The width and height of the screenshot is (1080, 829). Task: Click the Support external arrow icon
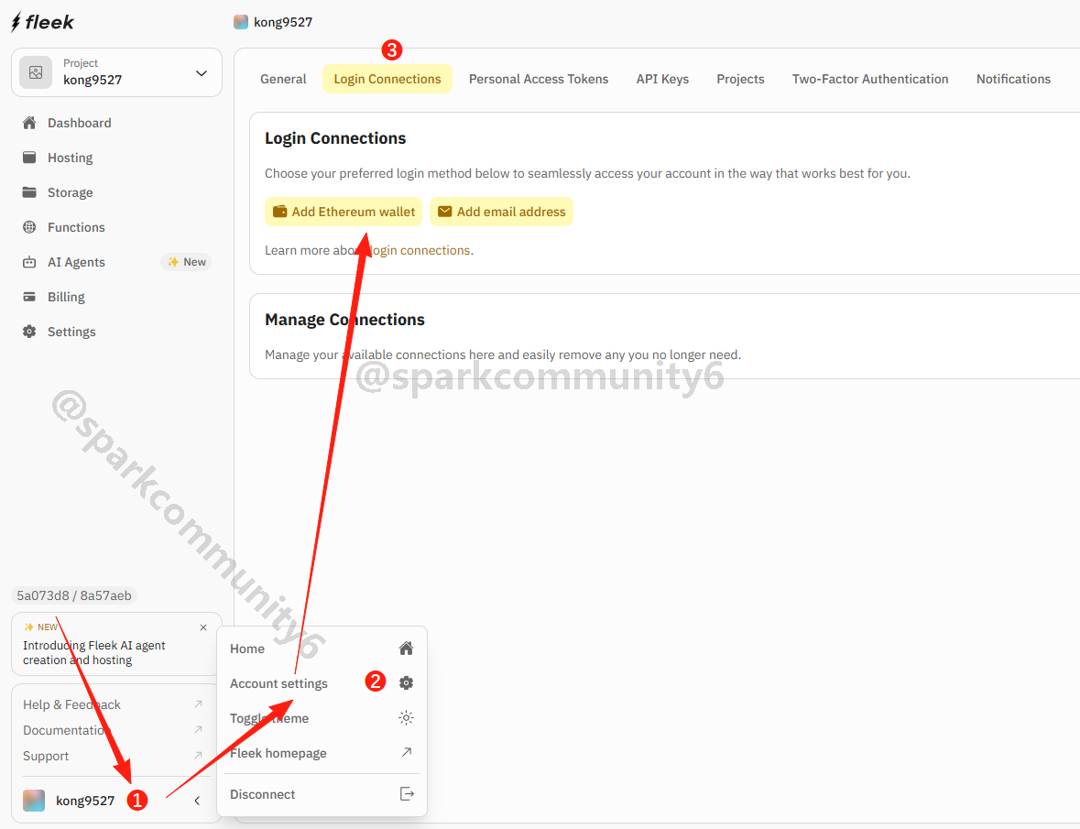[x=199, y=756]
